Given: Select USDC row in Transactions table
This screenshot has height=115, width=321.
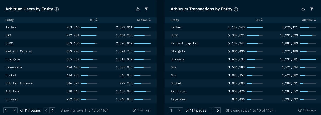Looking at the screenshot, I should click(243, 35).
